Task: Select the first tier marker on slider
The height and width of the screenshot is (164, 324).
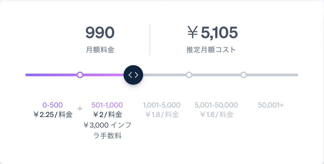Action: (80, 75)
